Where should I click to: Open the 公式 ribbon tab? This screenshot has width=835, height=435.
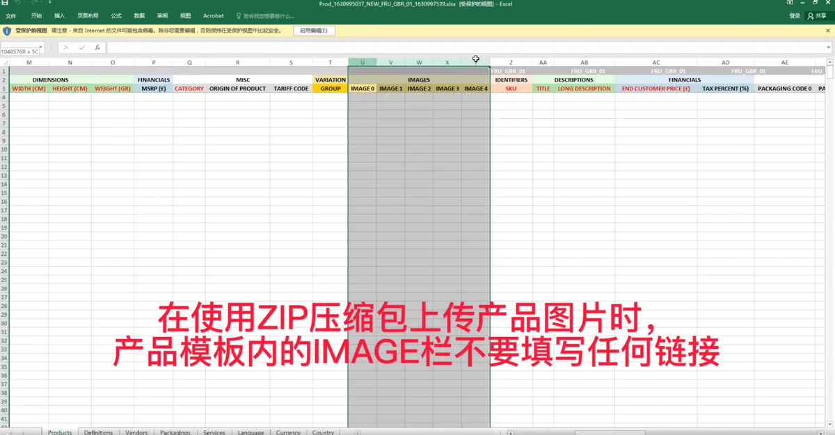[x=116, y=15]
